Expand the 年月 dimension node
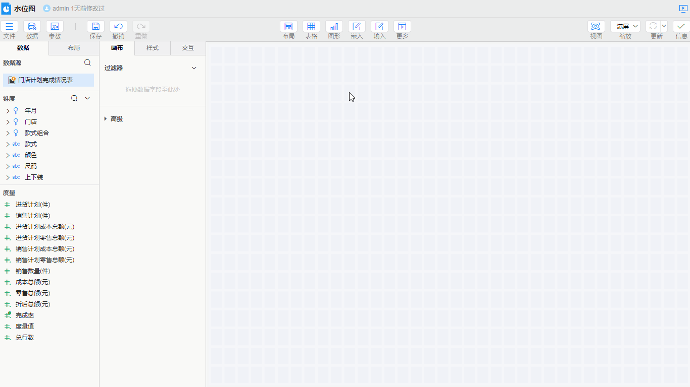This screenshot has width=690, height=387. (8, 111)
